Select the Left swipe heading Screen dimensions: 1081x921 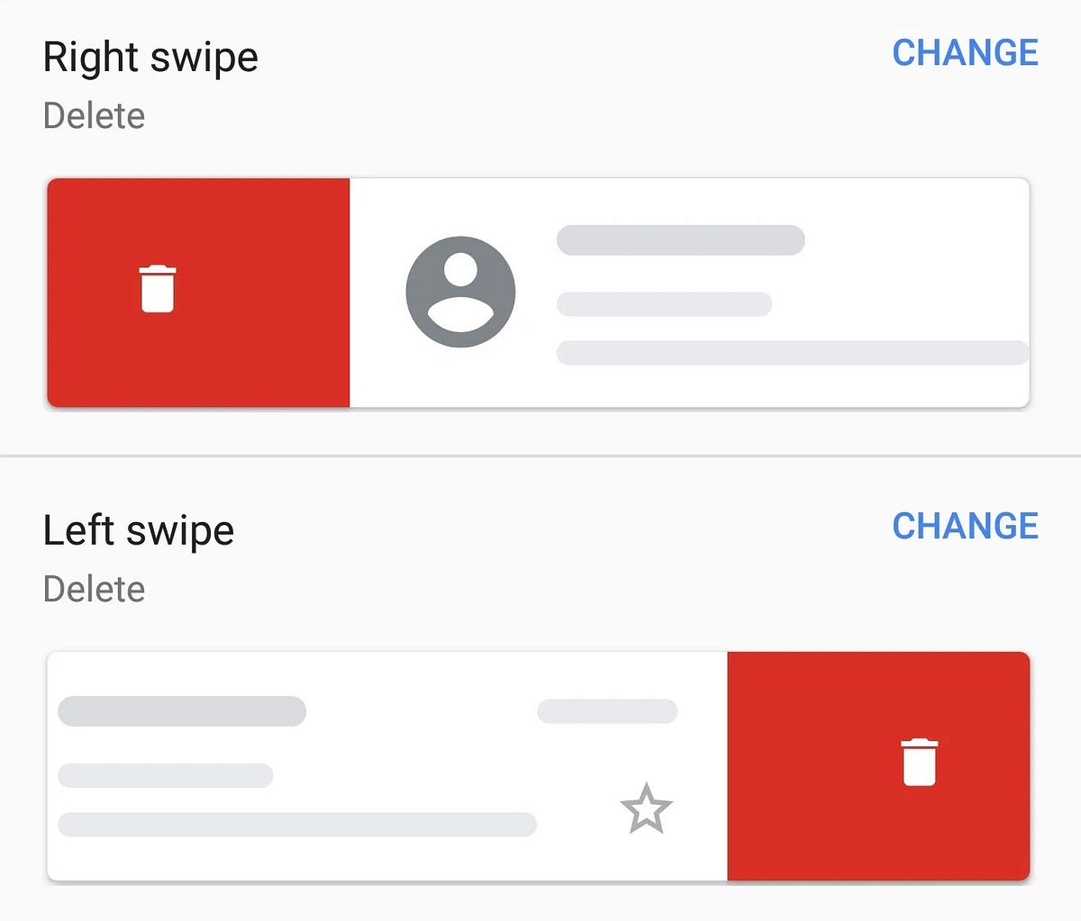click(139, 530)
